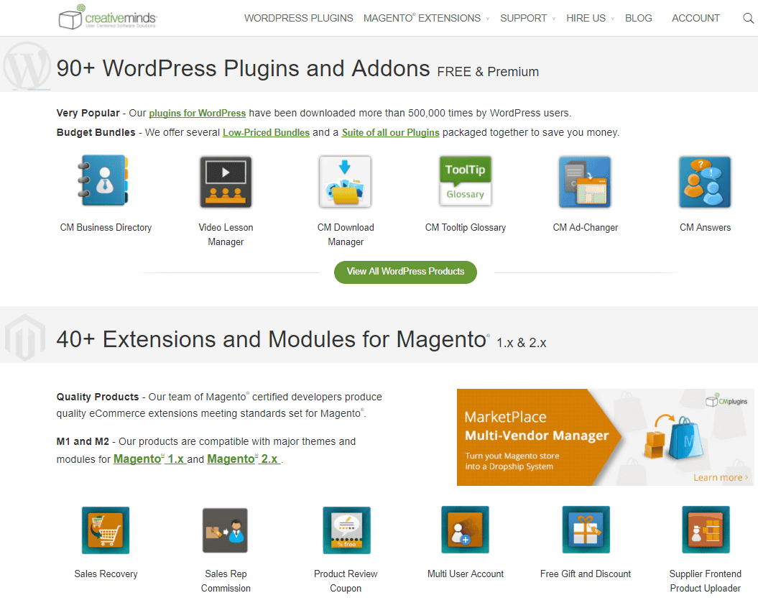Open the Free Gift and Discount icon
The image size is (758, 603).
[x=586, y=530]
